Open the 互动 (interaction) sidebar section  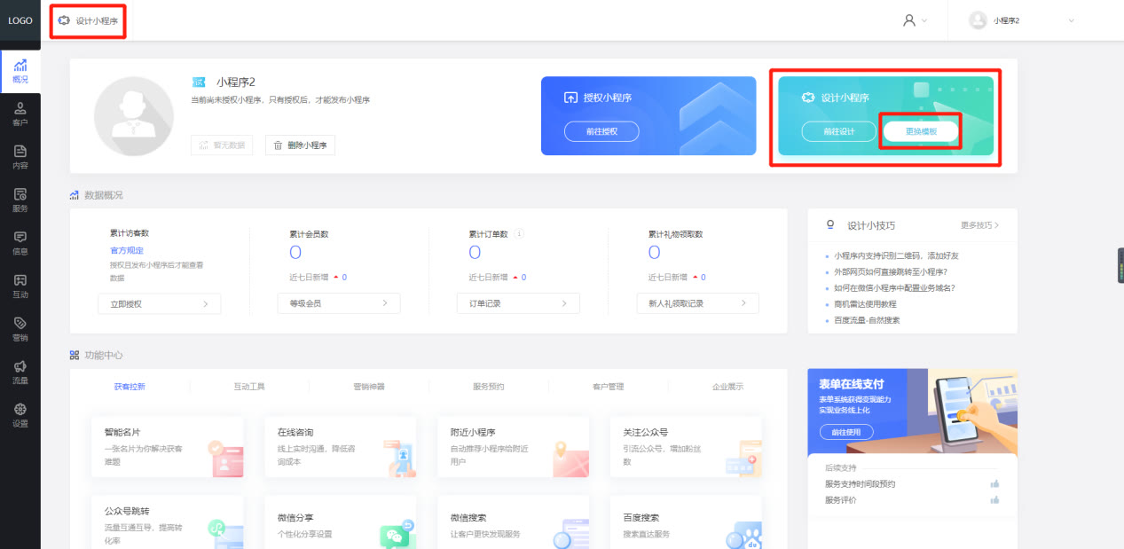pos(20,284)
